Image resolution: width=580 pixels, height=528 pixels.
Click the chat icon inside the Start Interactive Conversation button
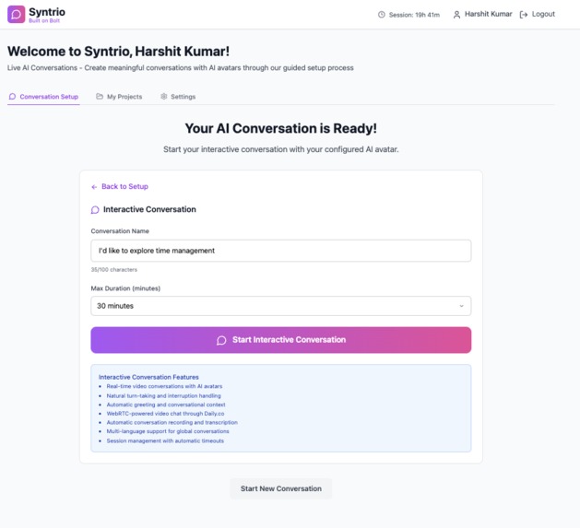[x=221, y=340]
